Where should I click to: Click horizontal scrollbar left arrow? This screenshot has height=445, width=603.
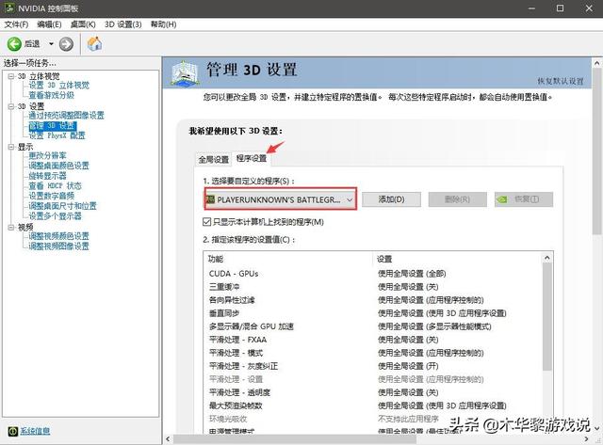(x=168, y=438)
